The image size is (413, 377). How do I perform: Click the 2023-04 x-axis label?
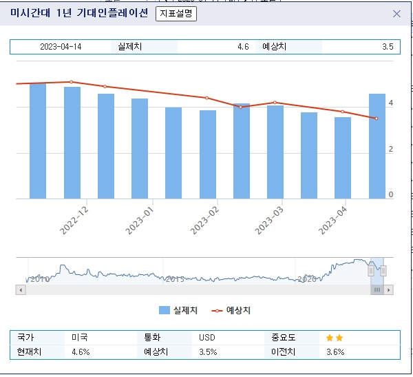[333, 221]
